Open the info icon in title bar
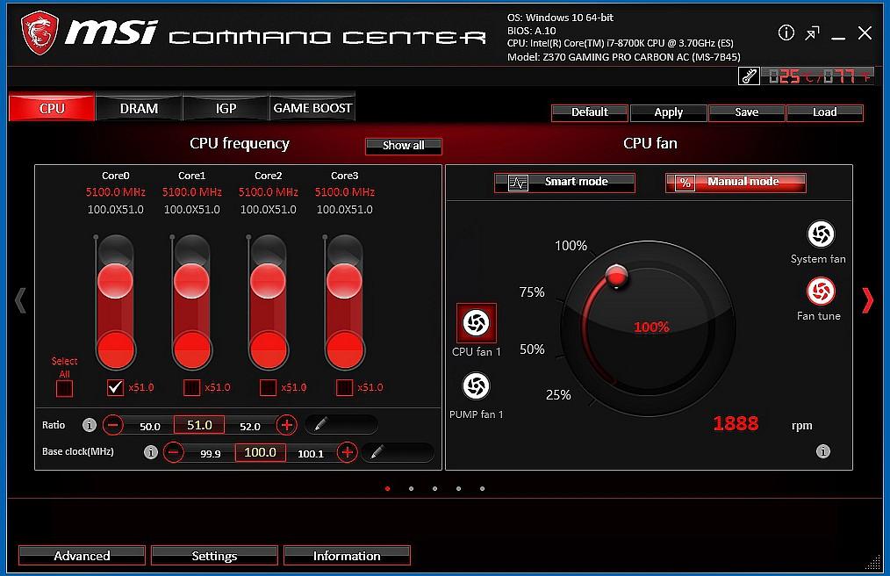890x576 pixels. 786,33
